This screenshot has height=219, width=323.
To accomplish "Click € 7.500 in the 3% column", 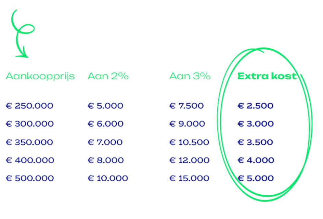I will tap(186, 106).
